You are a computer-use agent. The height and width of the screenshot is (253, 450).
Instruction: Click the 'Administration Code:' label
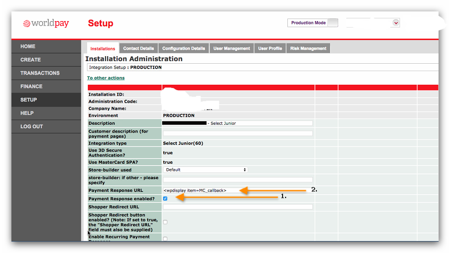tap(113, 101)
